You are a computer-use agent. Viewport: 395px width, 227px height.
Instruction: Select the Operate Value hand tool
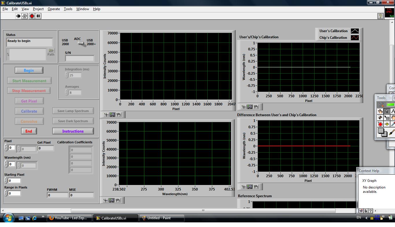click(x=380, y=111)
